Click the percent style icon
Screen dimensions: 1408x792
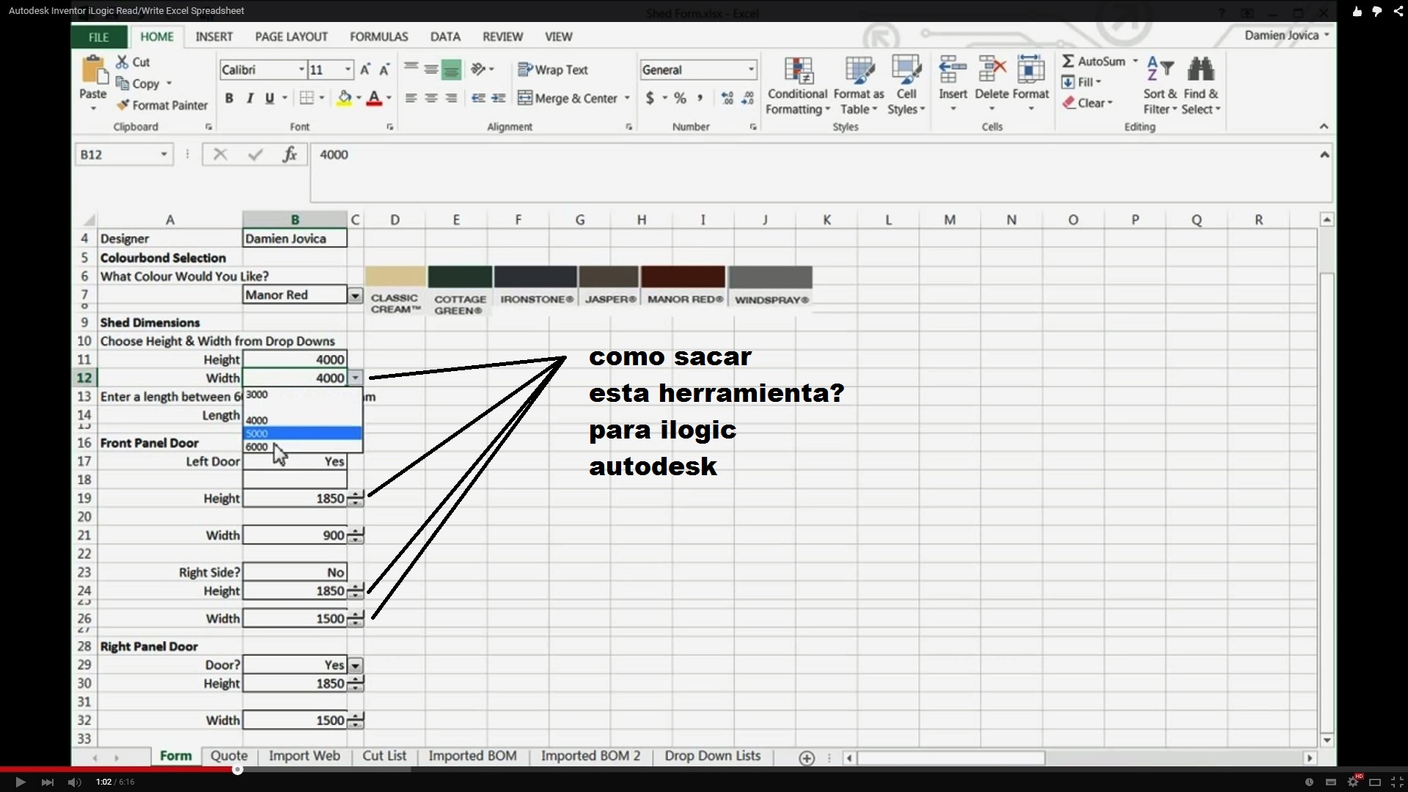click(680, 98)
